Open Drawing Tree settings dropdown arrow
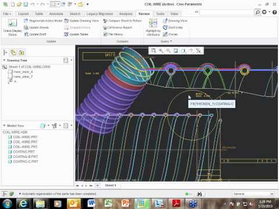The image size is (279, 209). [x=71, y=60]
